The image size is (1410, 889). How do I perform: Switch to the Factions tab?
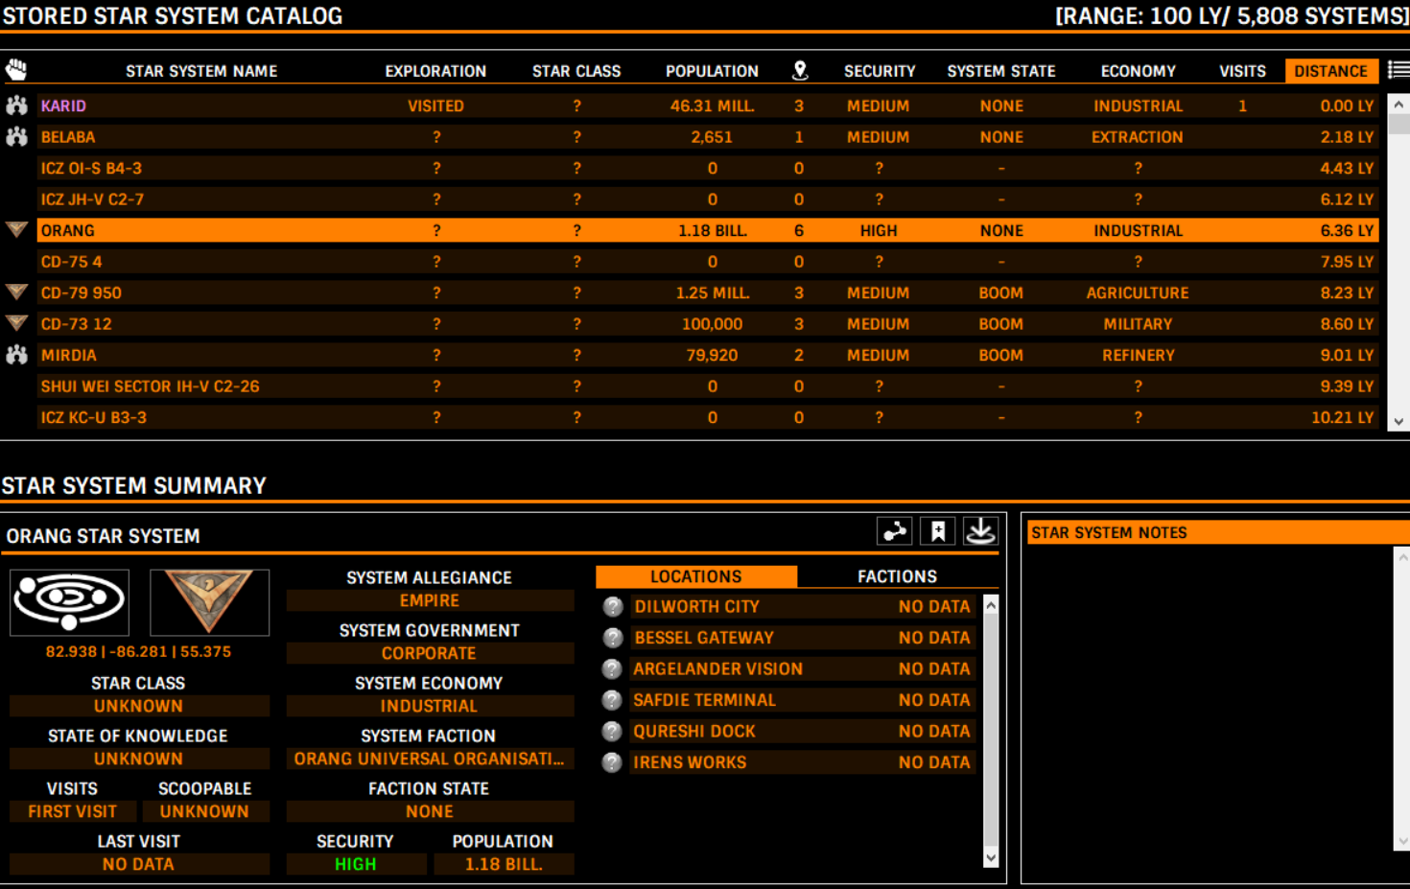(x=897, y=576)
